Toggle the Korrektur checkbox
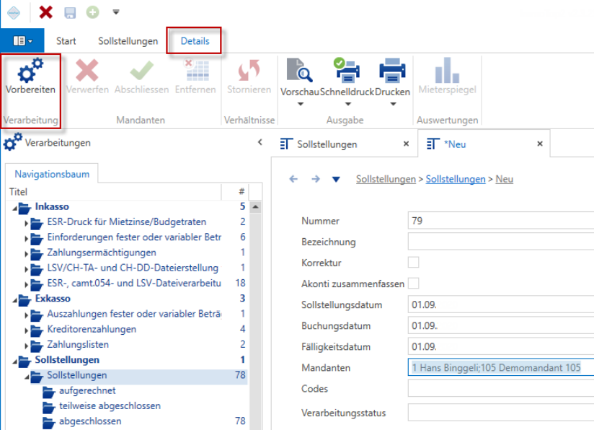The height and width of the screenshot is (430, 594). pos(413,263)
